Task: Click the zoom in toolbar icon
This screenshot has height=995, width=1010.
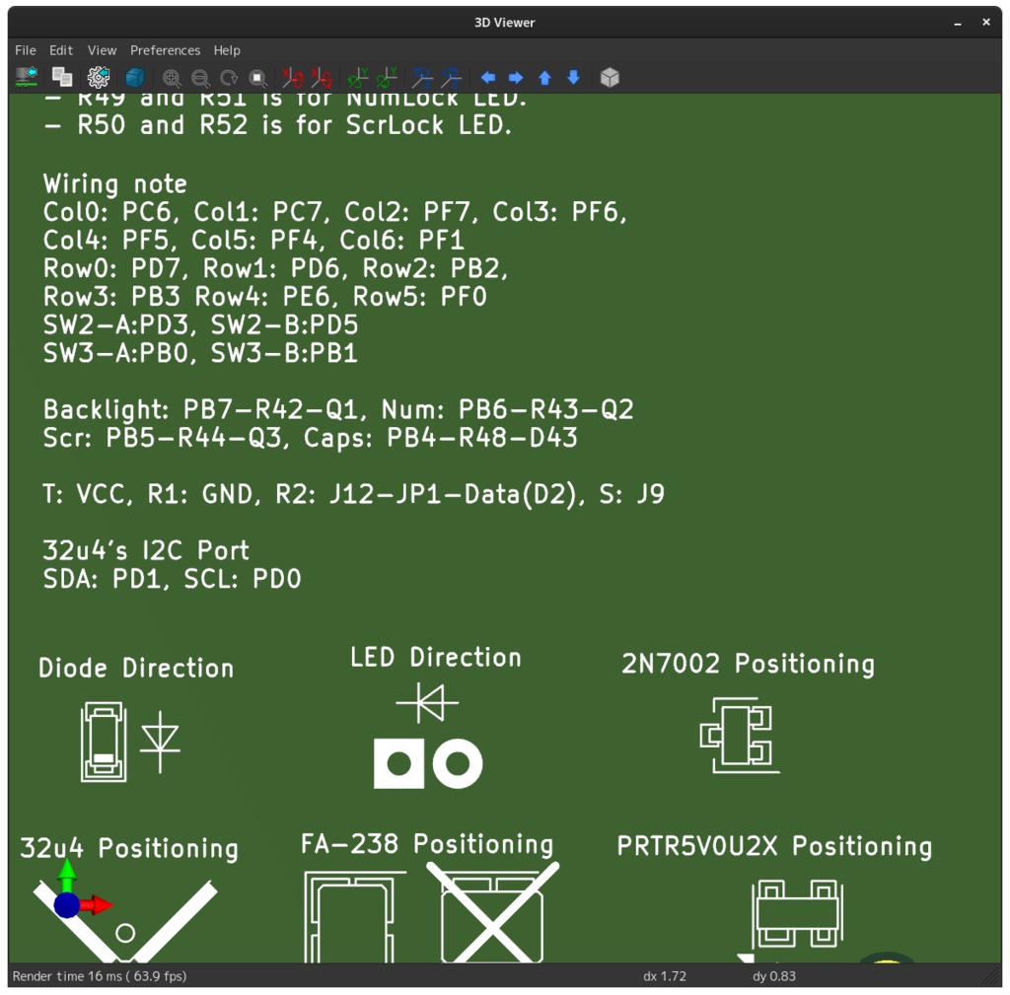Action: tap(172, 77)
